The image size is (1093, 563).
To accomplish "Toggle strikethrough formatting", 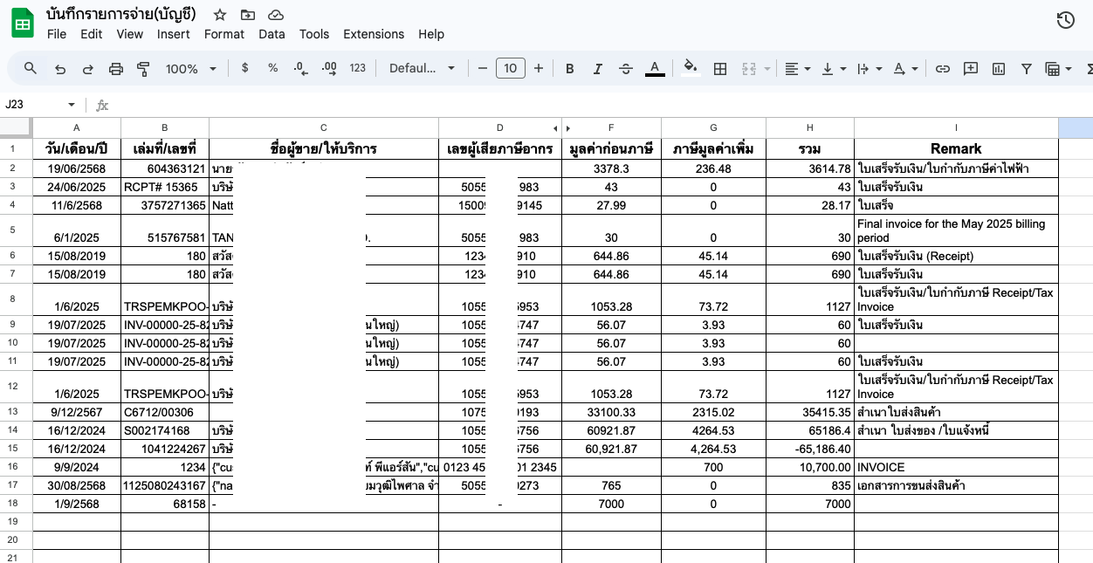I will point(626,68).
